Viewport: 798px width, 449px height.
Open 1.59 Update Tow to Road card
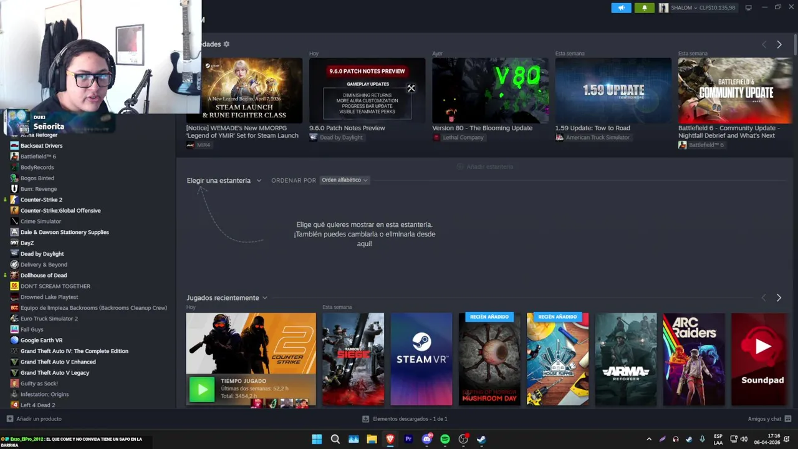tap(613, 90)
